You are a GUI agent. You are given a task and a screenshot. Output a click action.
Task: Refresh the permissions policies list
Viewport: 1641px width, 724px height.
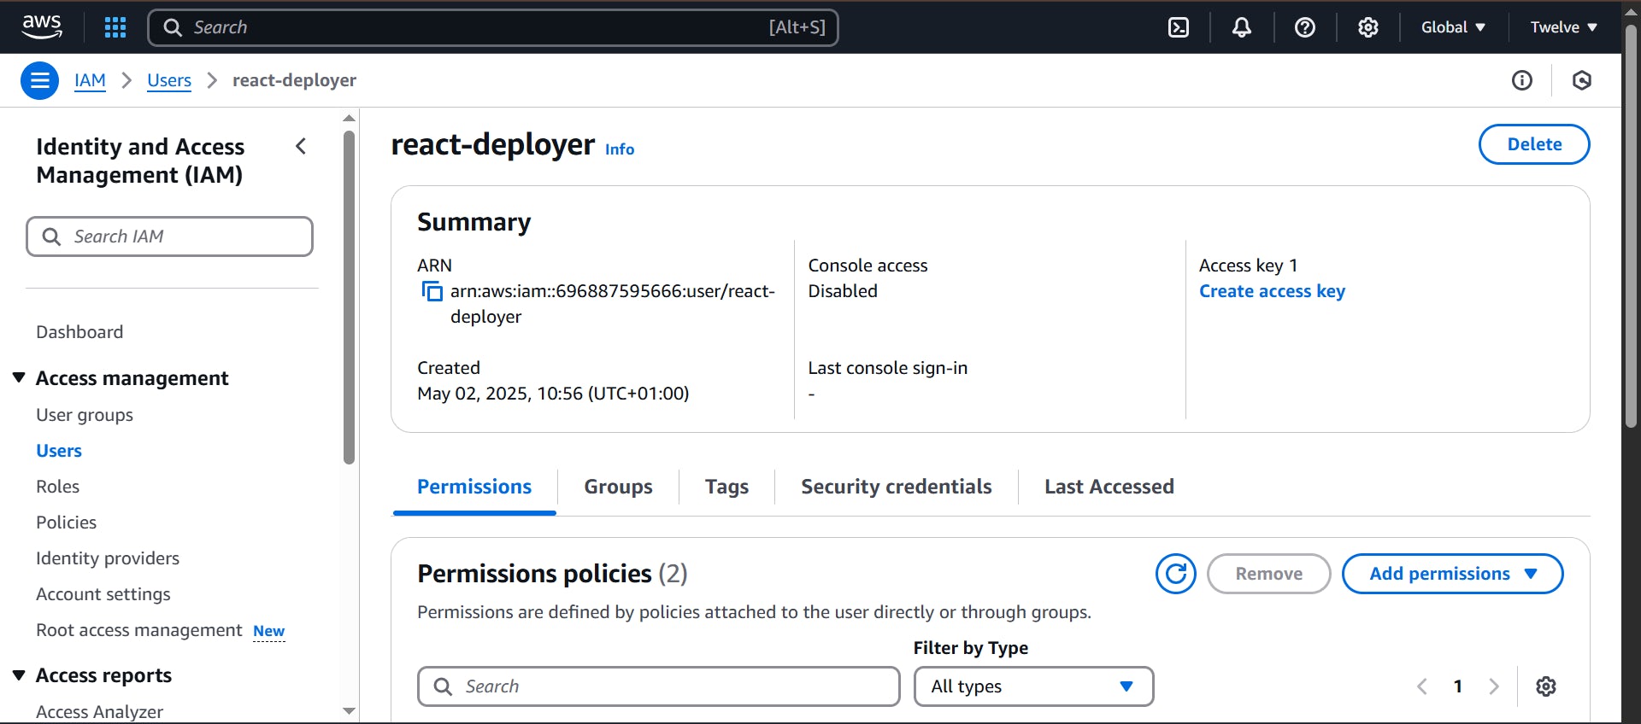[x=1176, y=574]
